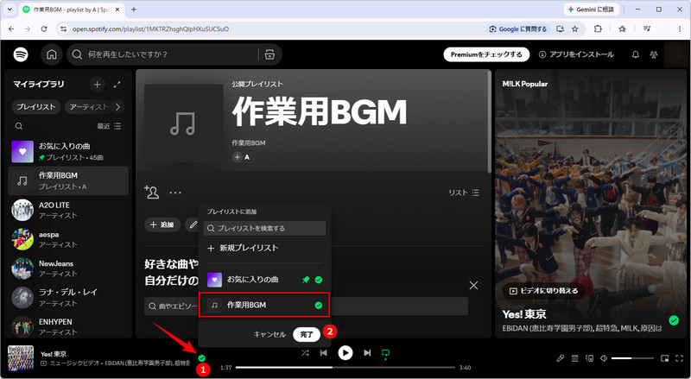Click キャンセル in the playlist popup
The image size is (691, 379).
pos(269,334)
